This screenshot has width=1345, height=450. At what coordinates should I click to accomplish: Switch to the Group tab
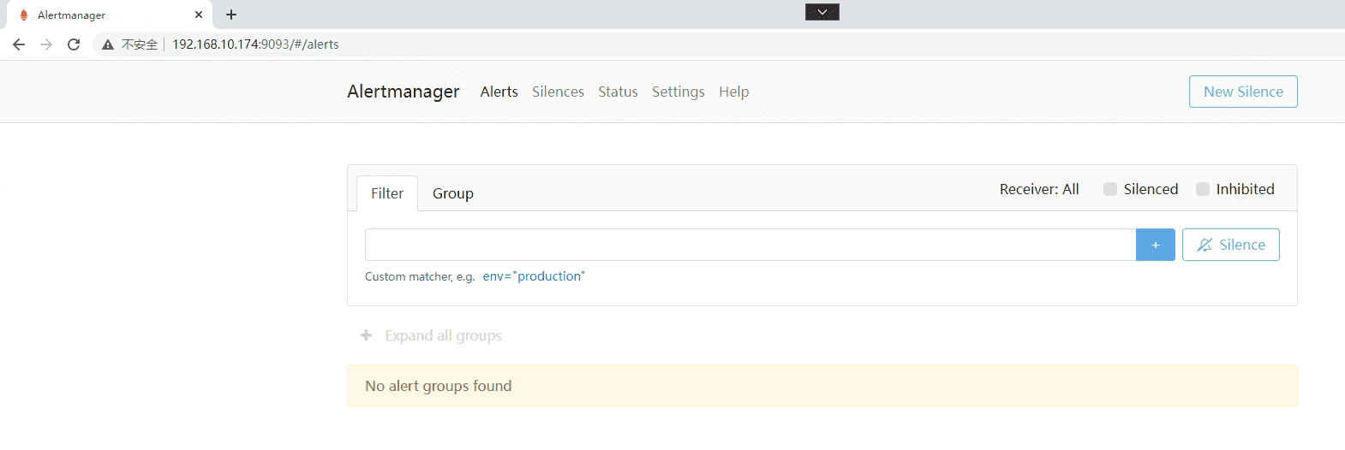(453, 193)
